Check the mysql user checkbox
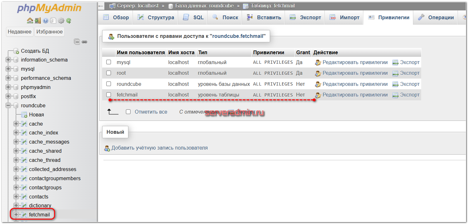468x224 pixels. coord(109,62)
